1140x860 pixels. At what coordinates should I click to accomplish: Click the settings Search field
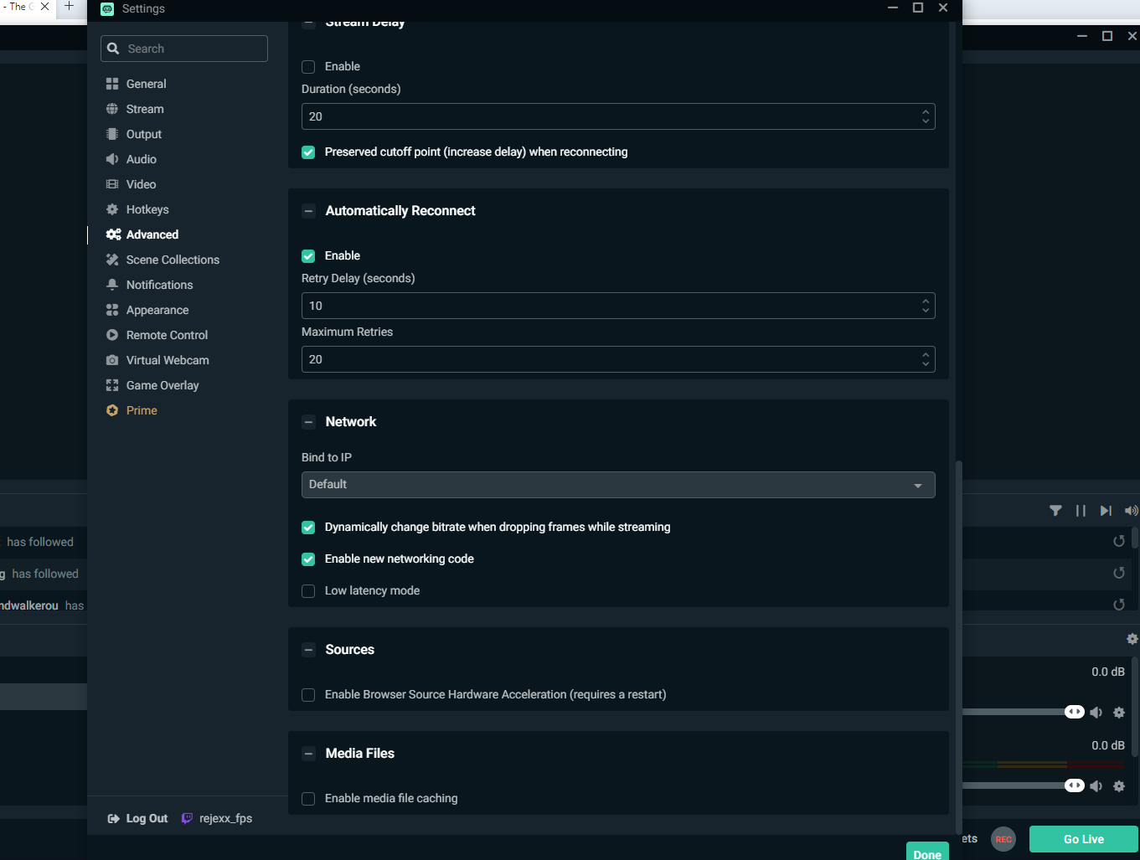coord(184,49)
